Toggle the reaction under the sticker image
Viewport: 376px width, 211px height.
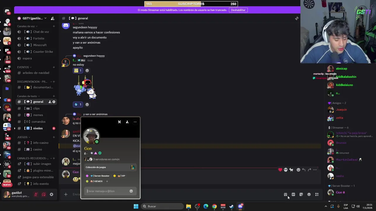pyautogui.click(x=78, y=104)
